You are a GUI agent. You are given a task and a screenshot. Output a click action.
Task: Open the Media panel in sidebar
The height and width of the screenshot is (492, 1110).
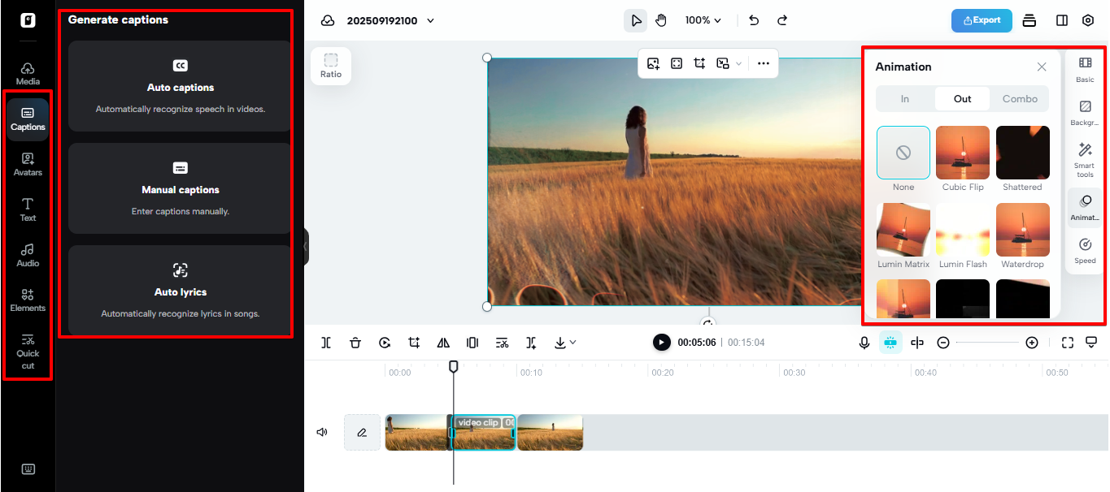click(x=28, y=73)
